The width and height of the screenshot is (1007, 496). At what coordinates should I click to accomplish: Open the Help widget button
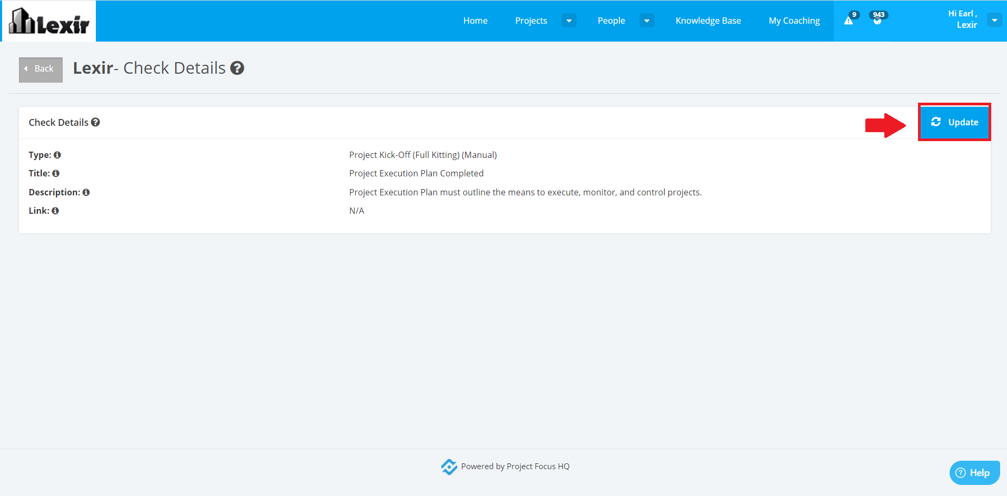974,473
